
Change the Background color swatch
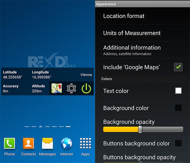[178, 108]
